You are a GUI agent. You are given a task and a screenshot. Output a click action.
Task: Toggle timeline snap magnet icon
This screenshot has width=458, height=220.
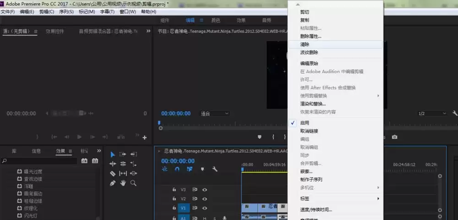(177, 169)
